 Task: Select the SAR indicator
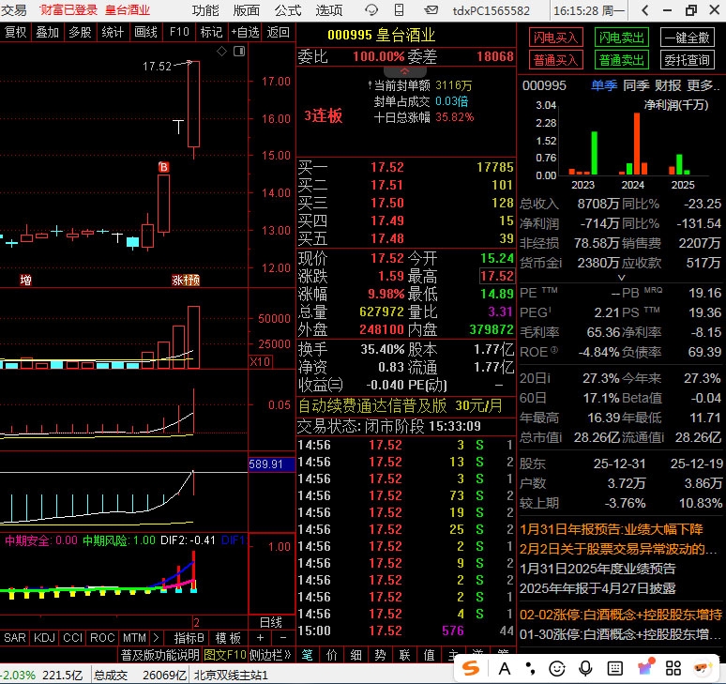coord(15,638)
